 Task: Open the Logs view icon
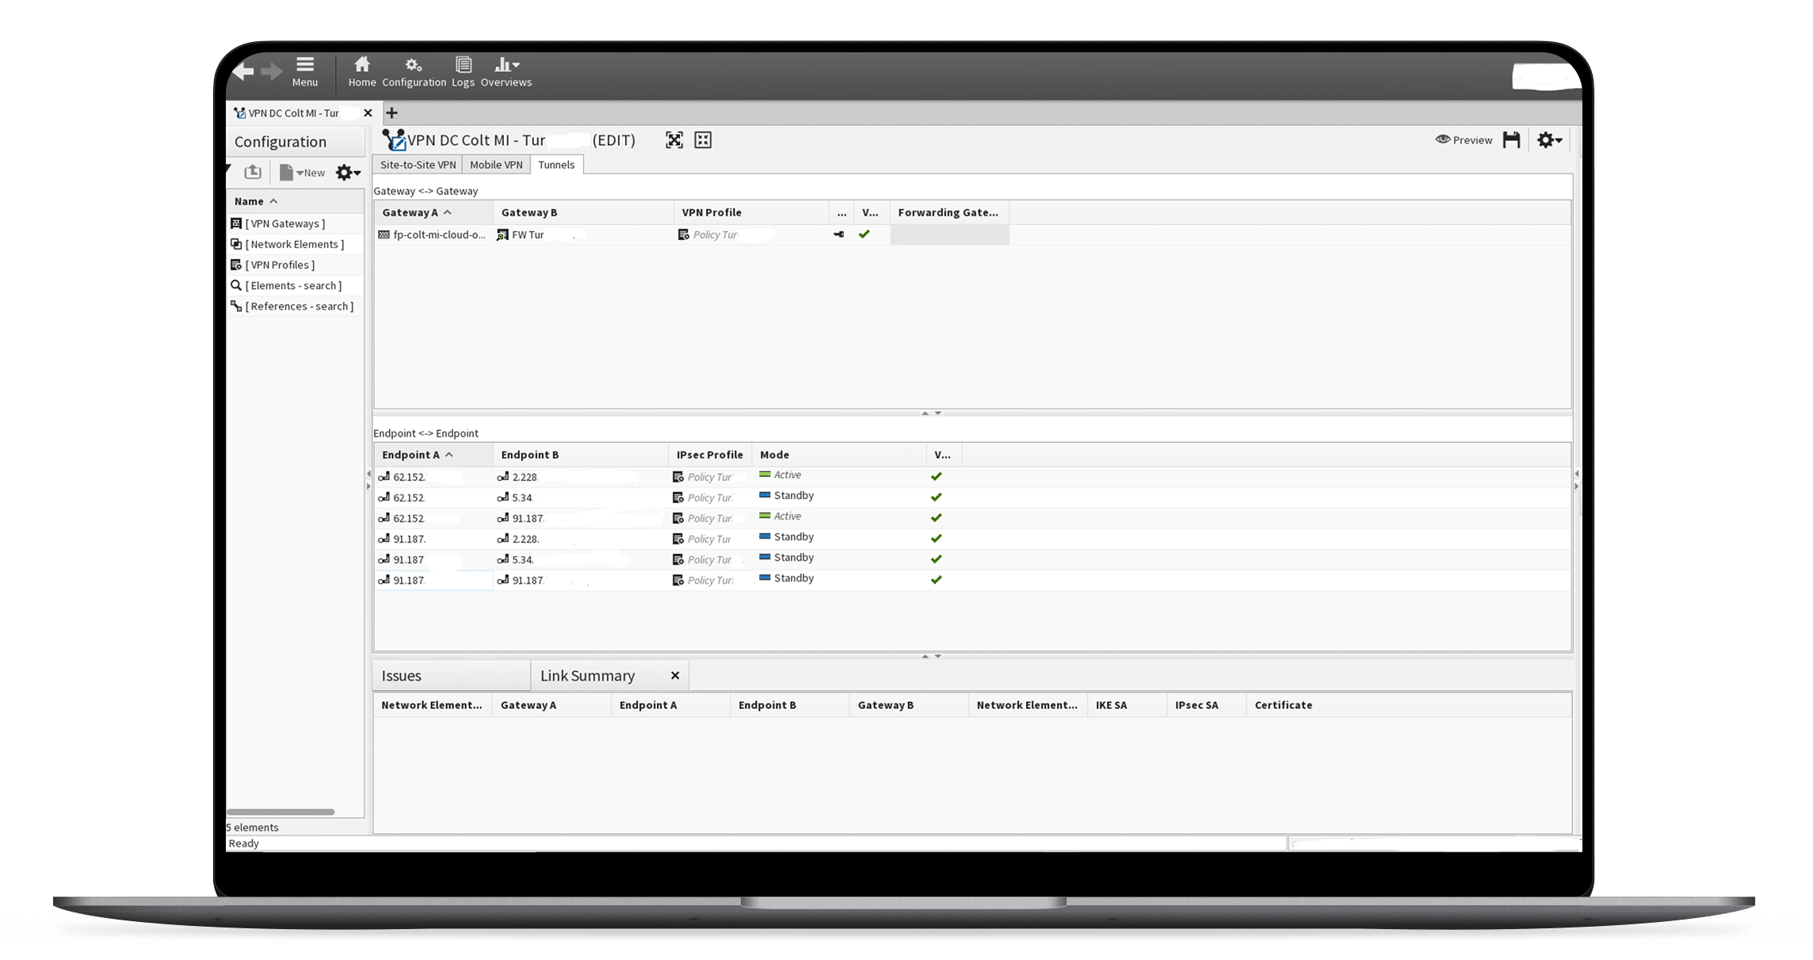tap(464, 70)
